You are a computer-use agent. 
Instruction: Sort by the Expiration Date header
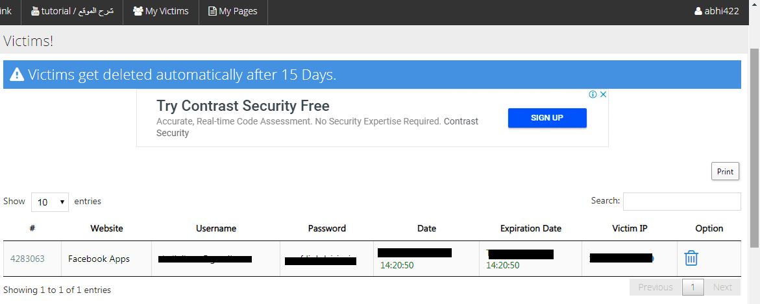coord(531,228)
